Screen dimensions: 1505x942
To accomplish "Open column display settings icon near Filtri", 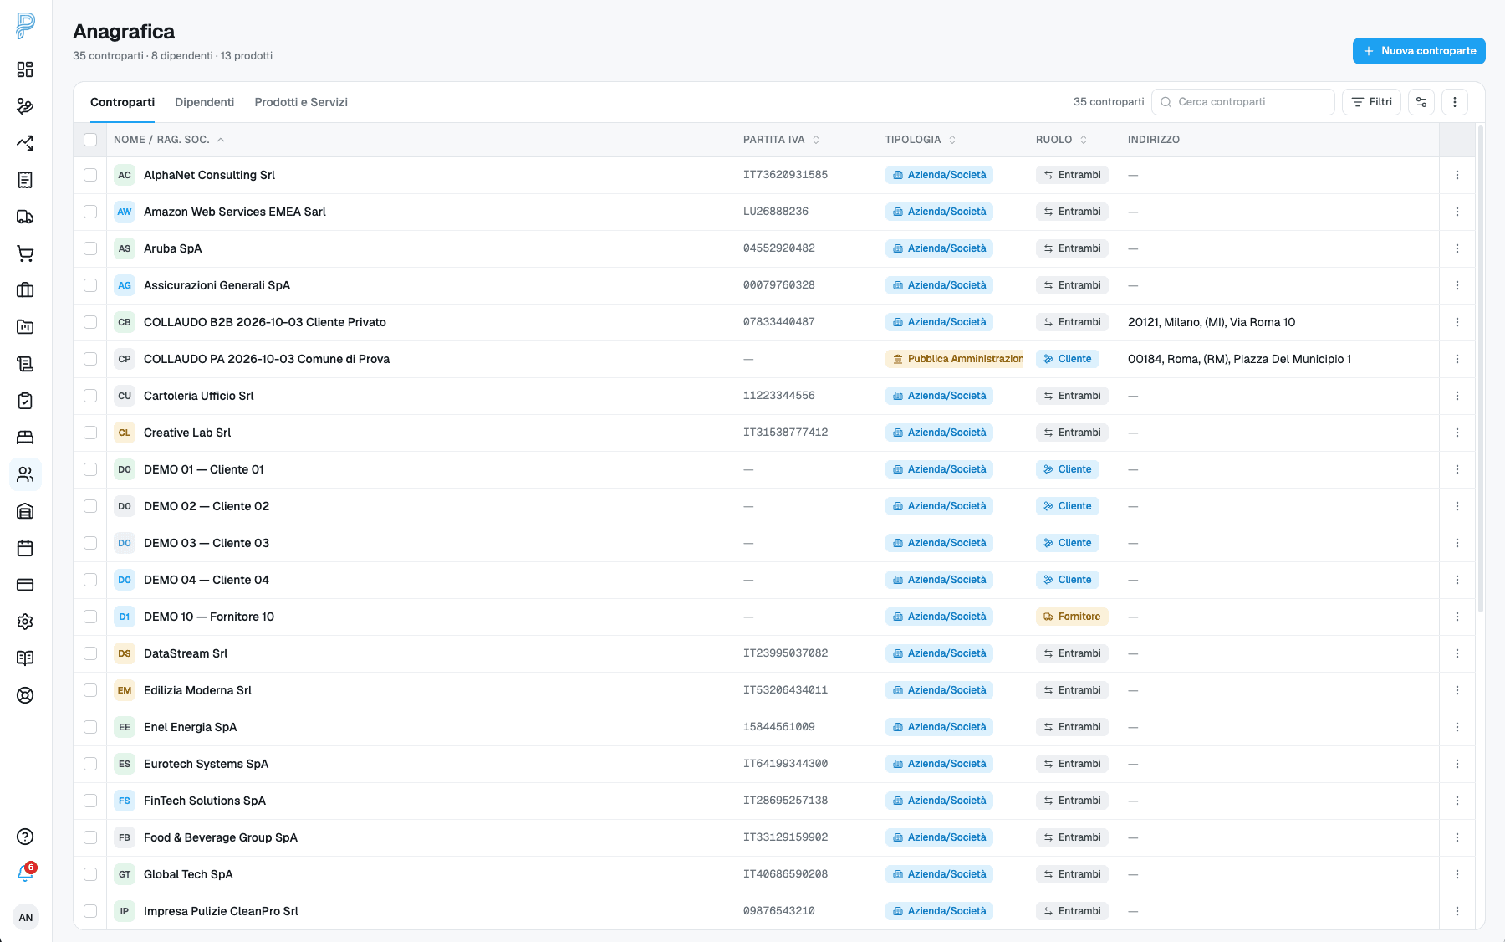I will (1421, 102).
